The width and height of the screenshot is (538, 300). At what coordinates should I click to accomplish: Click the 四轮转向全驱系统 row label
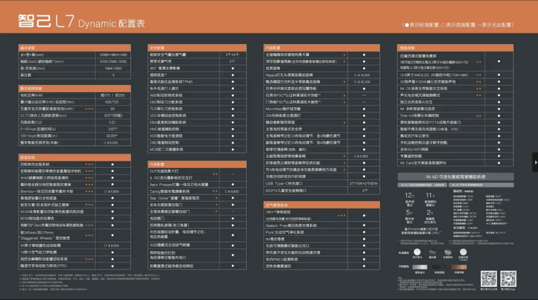[35, 164]
